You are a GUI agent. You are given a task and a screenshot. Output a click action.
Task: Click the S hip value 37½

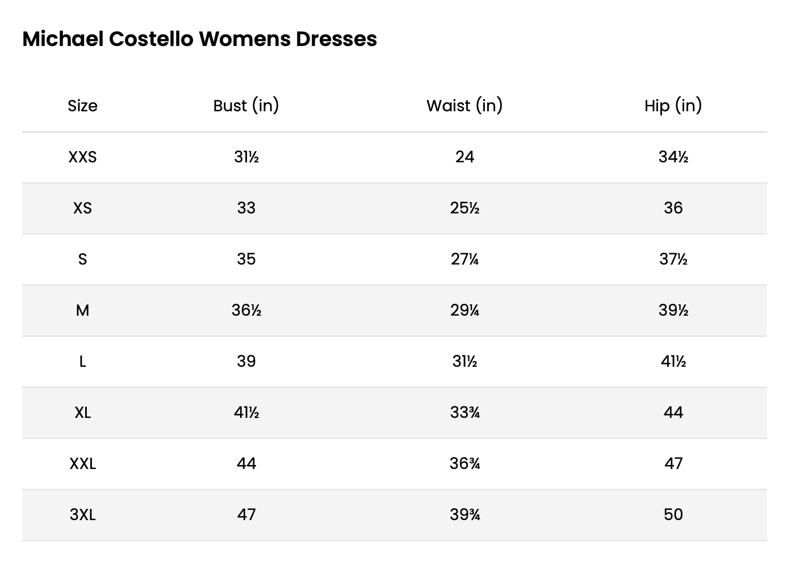pos(673,259)
